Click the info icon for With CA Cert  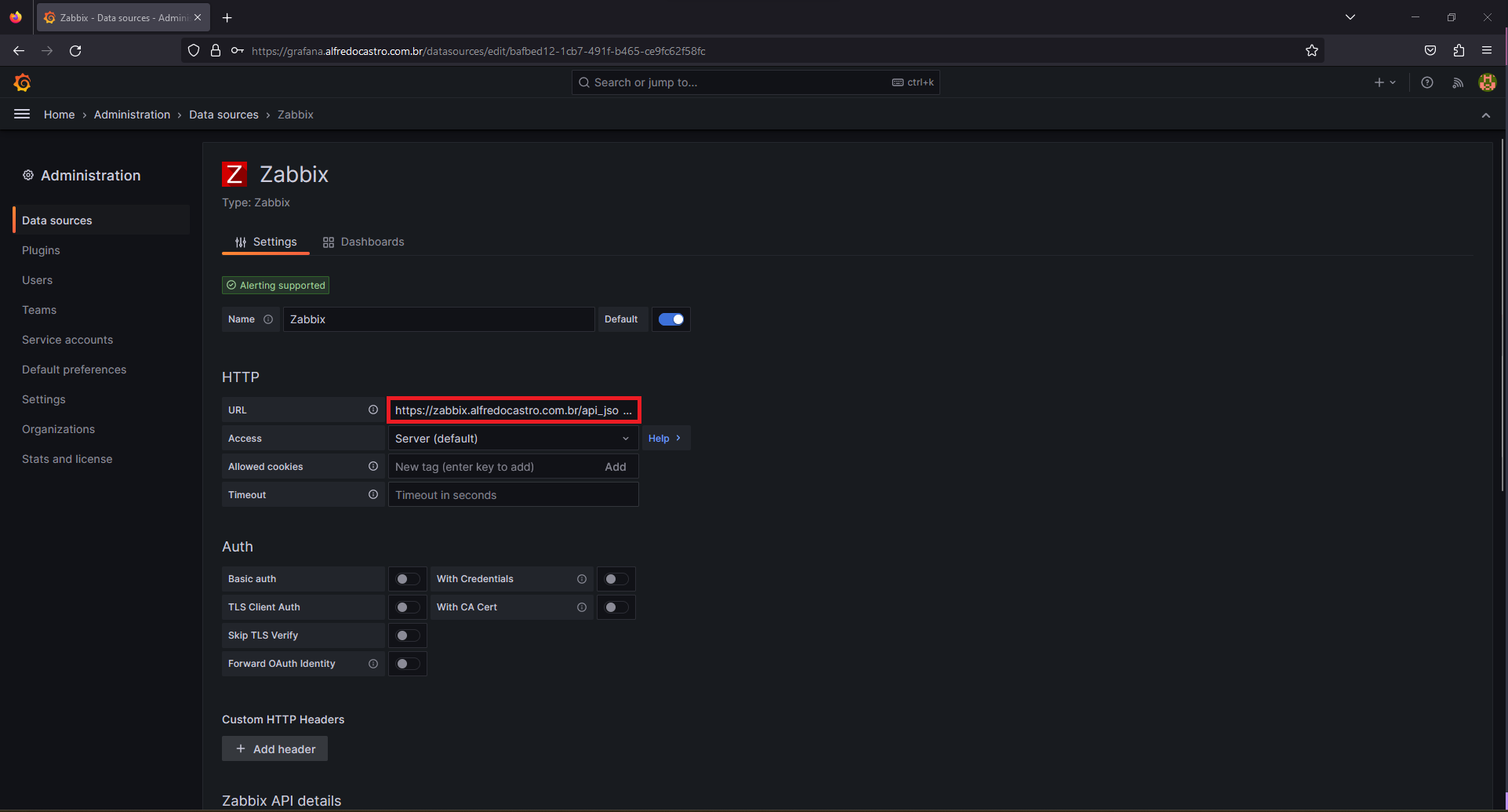582,607
